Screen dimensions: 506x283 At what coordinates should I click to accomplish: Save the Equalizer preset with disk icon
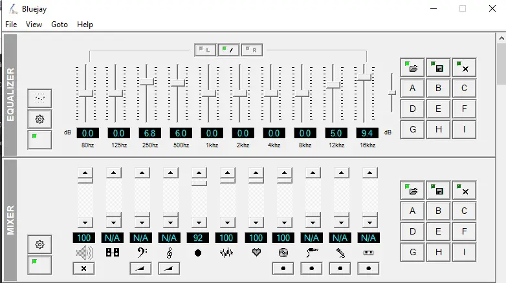click(438, 67)
